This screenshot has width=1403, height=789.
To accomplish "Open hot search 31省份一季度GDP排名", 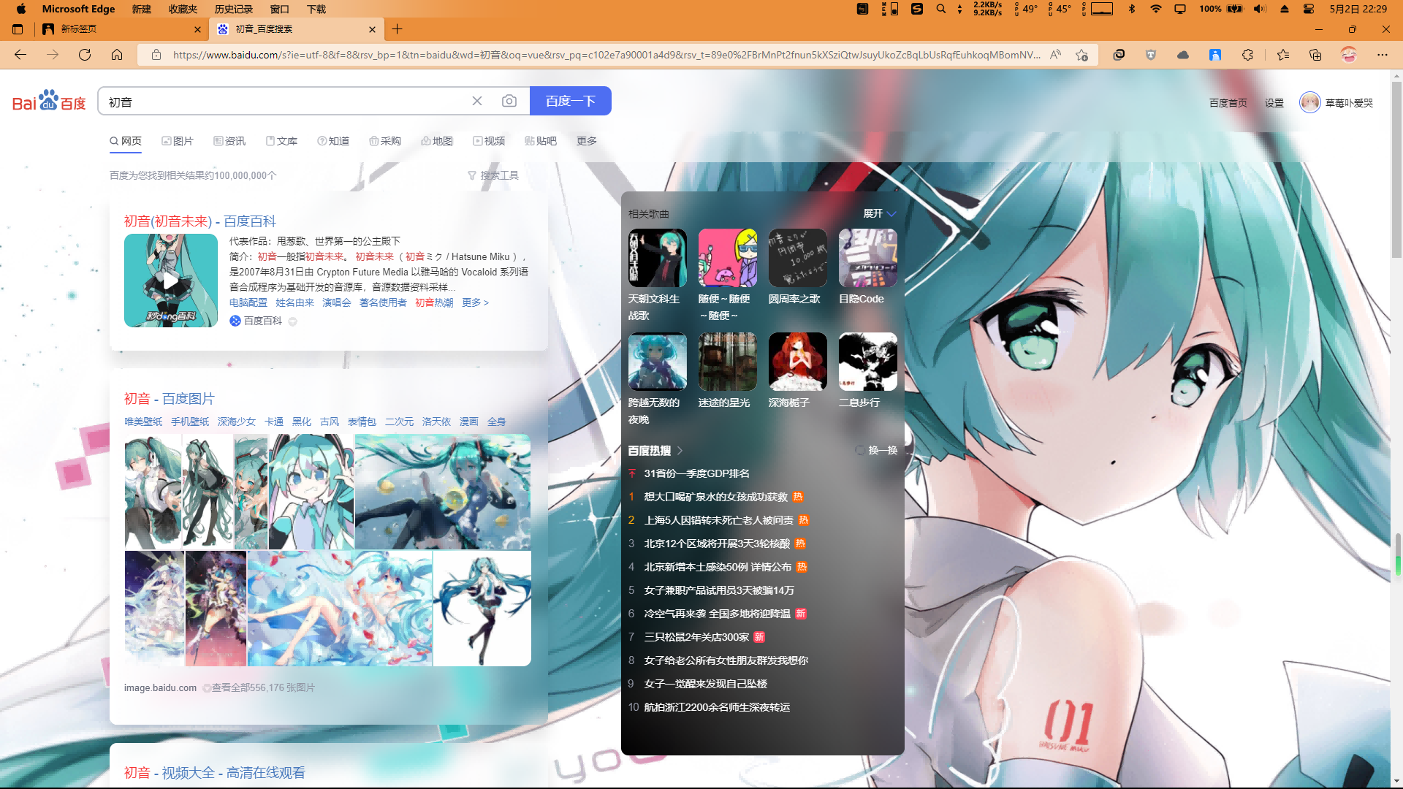I will 696,473.
